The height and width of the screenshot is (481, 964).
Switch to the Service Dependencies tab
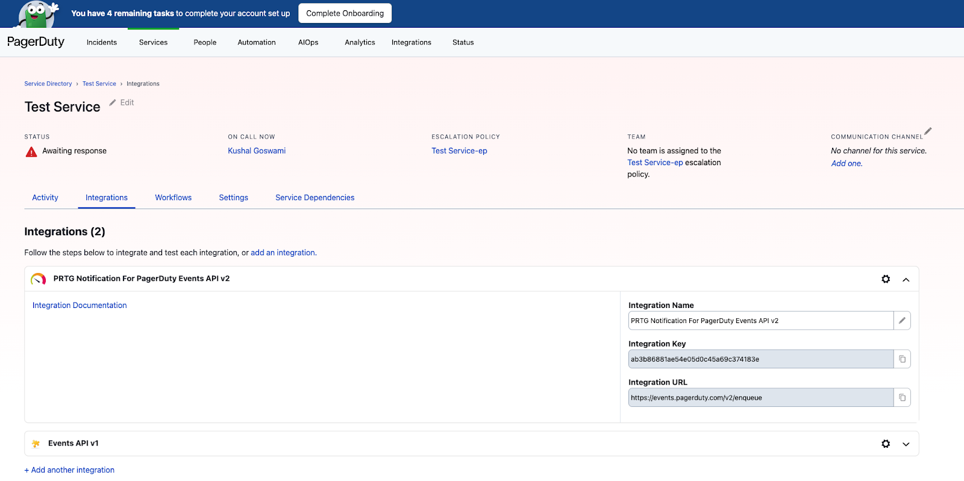(315, 198)
